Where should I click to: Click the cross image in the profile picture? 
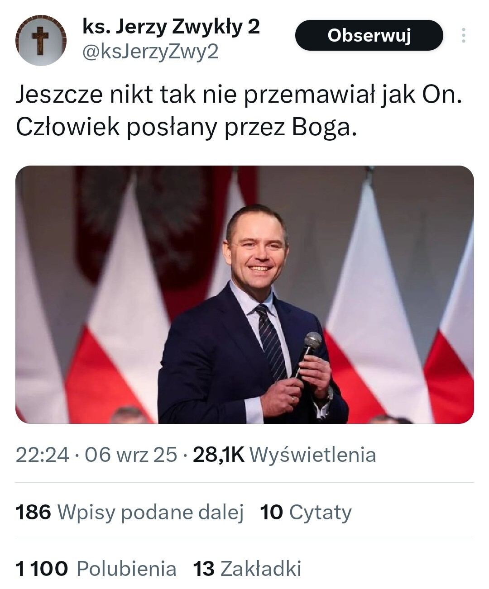tap(41, 40)
